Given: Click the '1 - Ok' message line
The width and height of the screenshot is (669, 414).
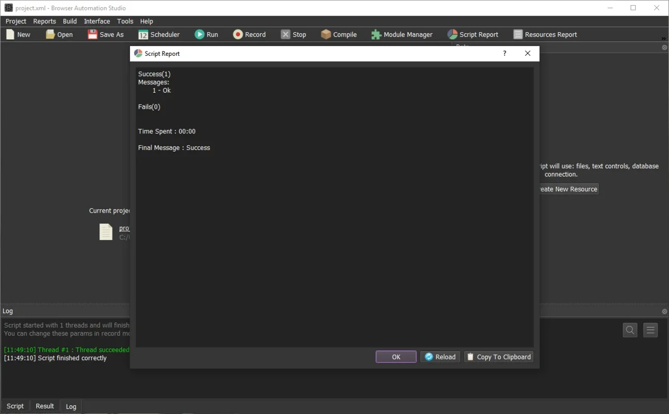Looking at the screenshot, I should coord(162,91).
